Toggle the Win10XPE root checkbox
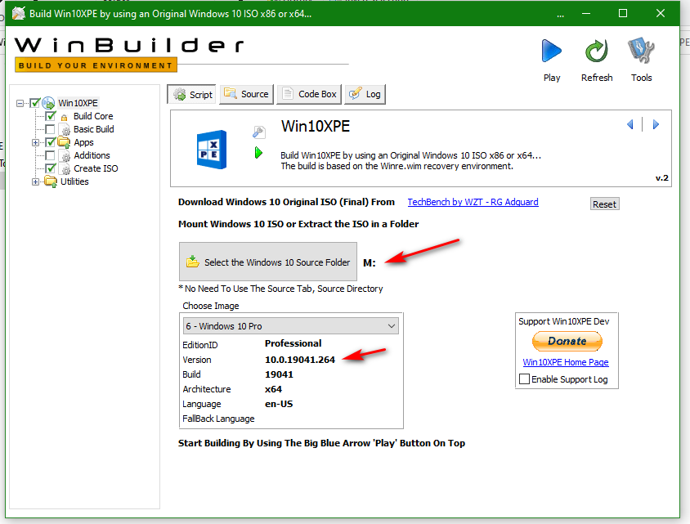Screen dimensions: 690x524 [35, 103]
